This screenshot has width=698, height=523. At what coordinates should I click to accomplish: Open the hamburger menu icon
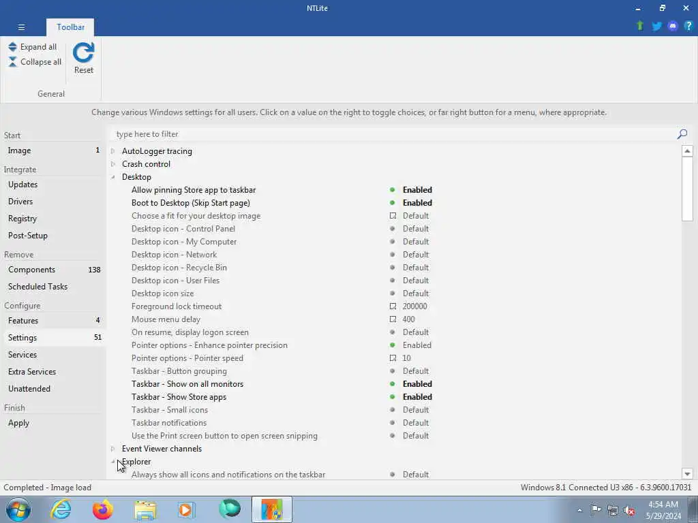point(21,27)
